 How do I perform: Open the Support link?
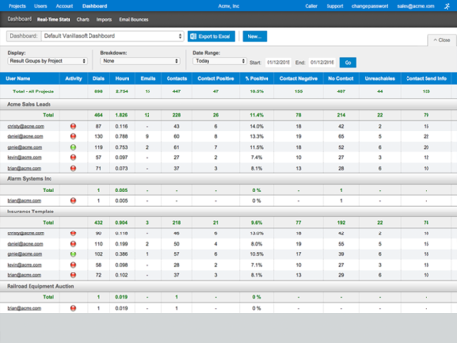334,6
